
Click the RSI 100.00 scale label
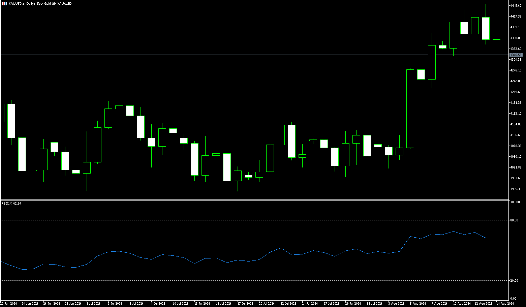(515, 202)
